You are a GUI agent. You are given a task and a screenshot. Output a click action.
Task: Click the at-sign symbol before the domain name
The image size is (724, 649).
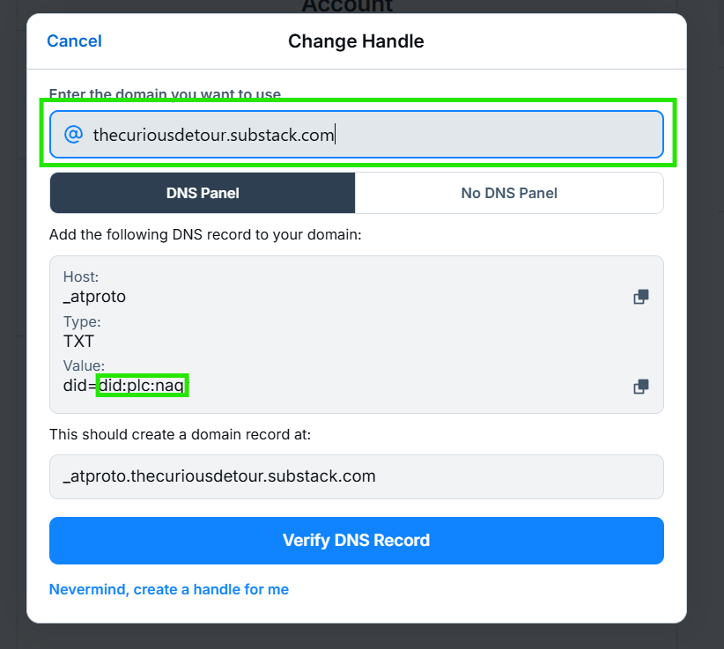click(x=72, y=134)
